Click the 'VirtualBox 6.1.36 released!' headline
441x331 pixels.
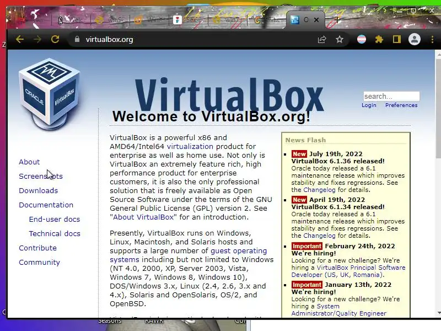click(338, 161)
